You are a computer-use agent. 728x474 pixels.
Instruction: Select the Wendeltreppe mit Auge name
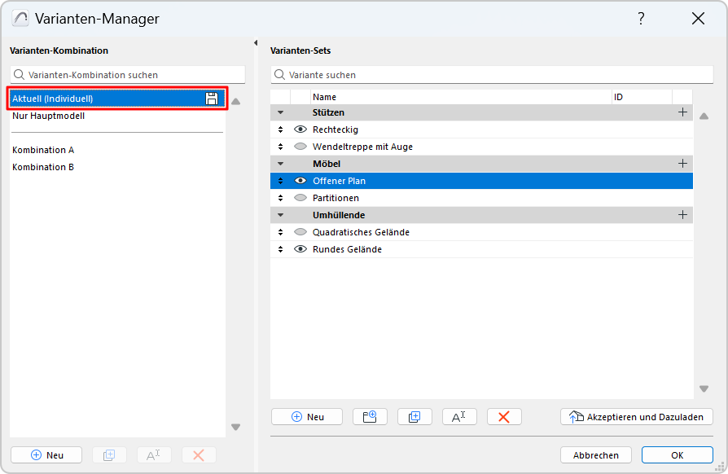362,147
